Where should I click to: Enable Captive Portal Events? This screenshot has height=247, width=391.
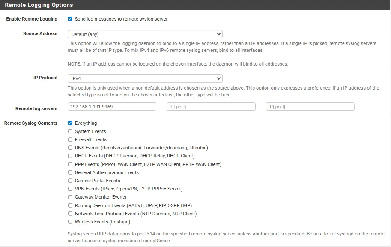point(70,181)
